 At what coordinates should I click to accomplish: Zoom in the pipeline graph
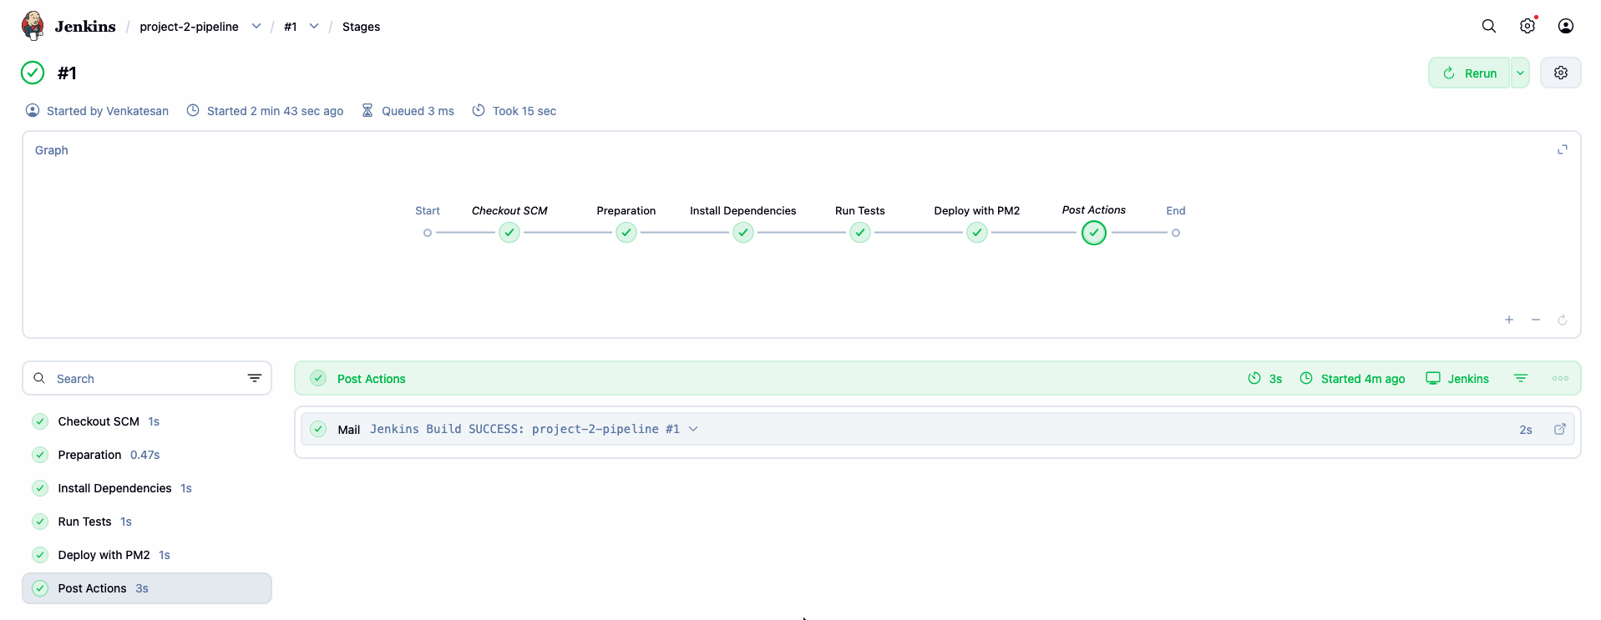[x=1509, y=320]
